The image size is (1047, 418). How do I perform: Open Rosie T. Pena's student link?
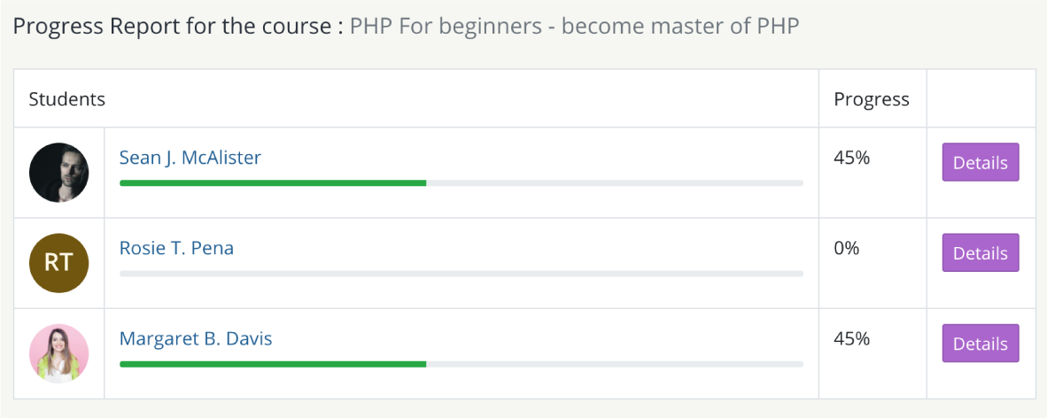pos(176,248)
